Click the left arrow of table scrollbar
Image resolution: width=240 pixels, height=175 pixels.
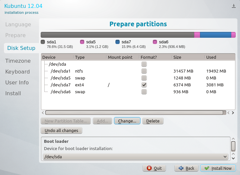pyautogui.click(x=43, y=113)
